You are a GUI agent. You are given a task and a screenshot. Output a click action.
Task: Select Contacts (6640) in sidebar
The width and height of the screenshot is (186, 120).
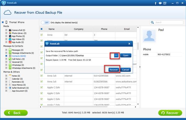tap(19, 56)
